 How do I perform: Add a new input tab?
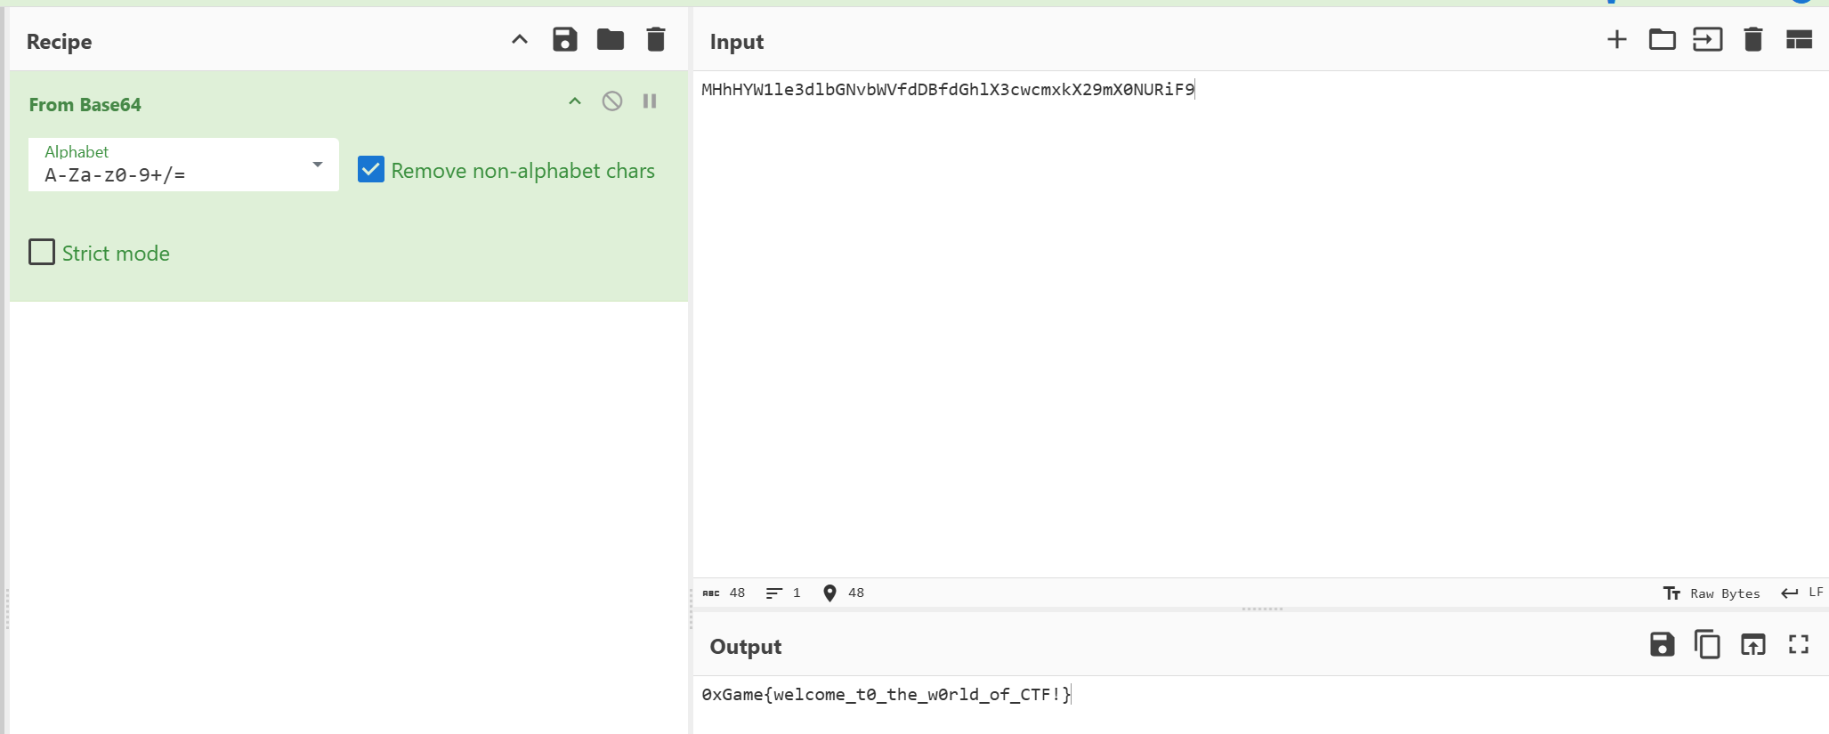coord(1617,40)
